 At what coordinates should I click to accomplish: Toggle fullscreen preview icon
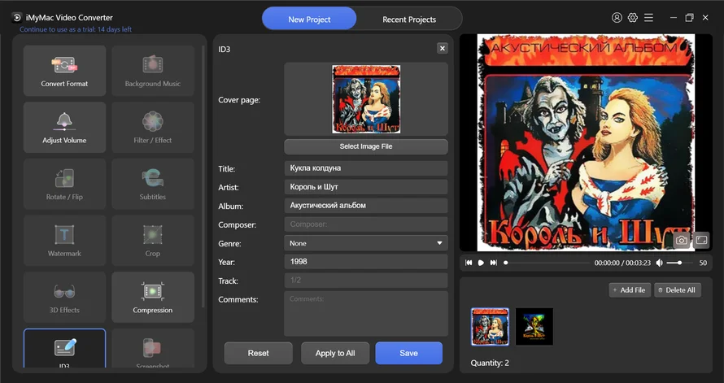(701, 240)
